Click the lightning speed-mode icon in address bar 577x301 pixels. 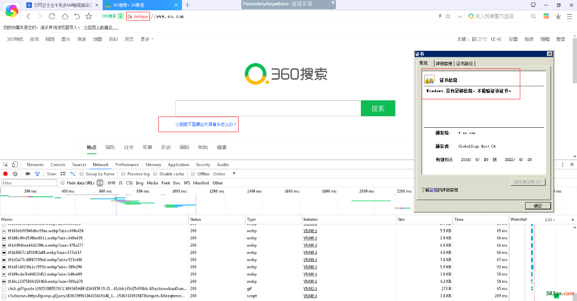point(440,16)
